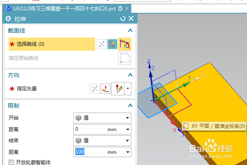Select the Curve icon in section row
Image resolution: width=247 pixels, height=165 pixels.
[125, 44]
